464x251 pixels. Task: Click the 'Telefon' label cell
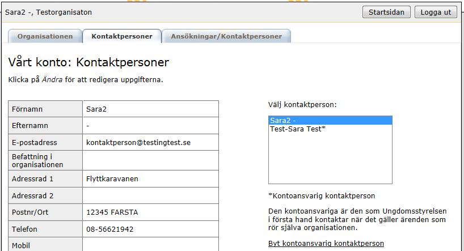pos(45,229)
